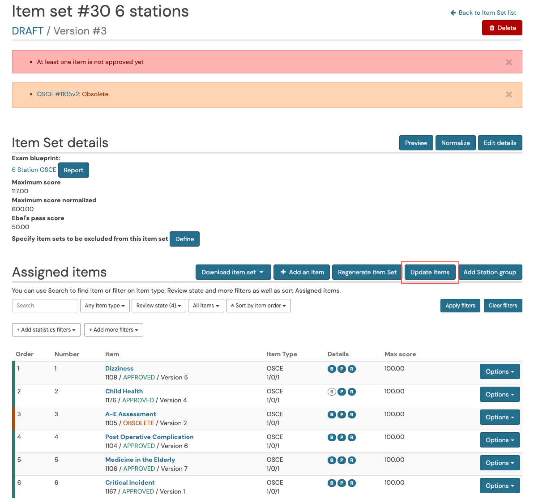The image size is (534, 503).
Task: Open the Post Operative Complication item link
Action: (x=149, y=437)
